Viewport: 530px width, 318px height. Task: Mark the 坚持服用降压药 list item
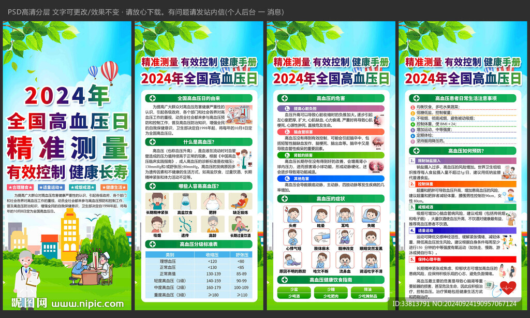point(413,141)
